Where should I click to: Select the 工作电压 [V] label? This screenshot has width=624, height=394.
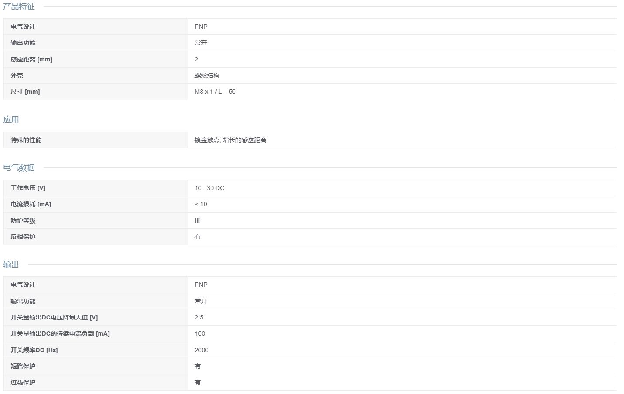tap(28, 188)
